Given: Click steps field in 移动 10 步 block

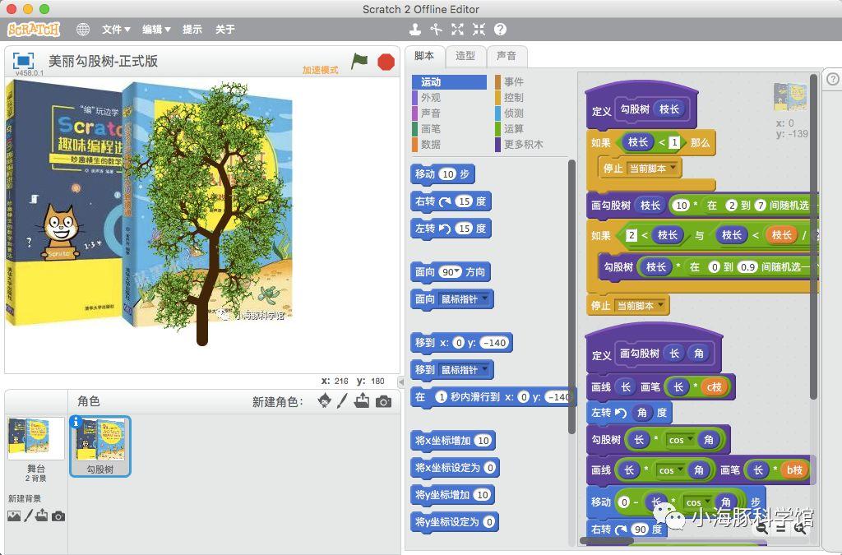Looking at the screenshot, I should [448, 174].
